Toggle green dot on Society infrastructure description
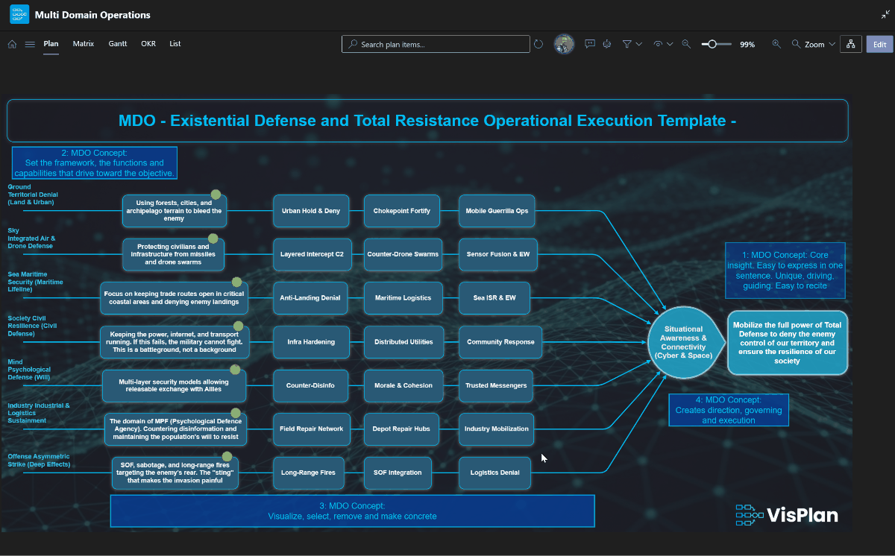 click(x=239, y=326)
